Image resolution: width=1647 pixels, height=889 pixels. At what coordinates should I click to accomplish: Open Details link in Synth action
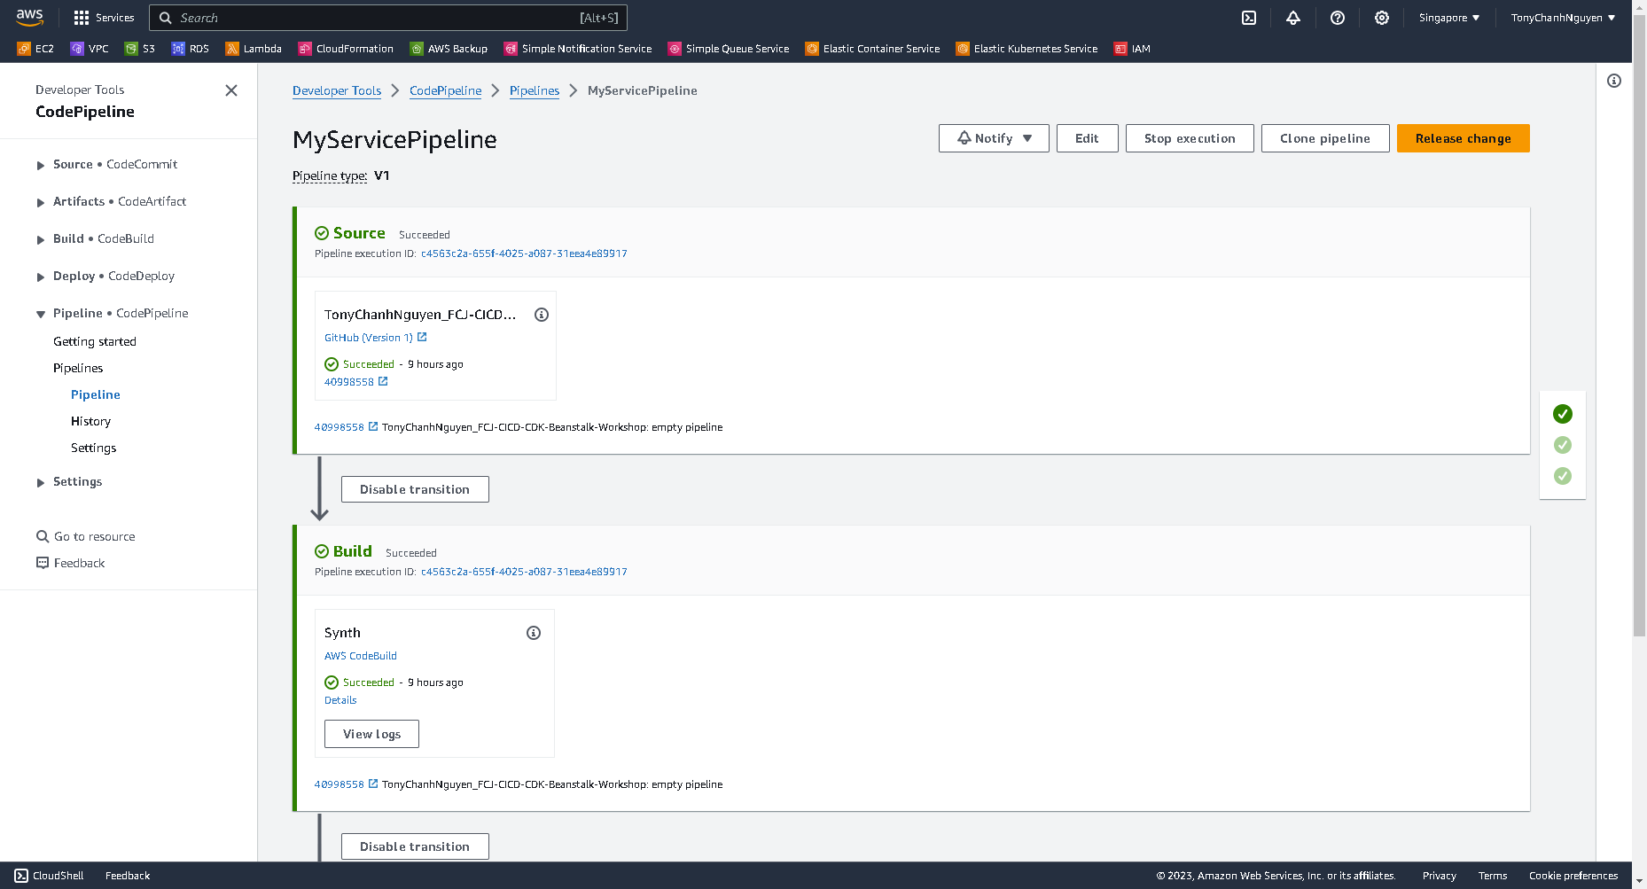tap(340, 700)
